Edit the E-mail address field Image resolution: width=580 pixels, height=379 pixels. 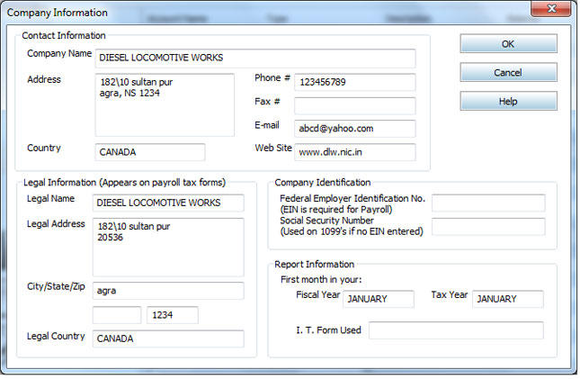tap(354, 129)
